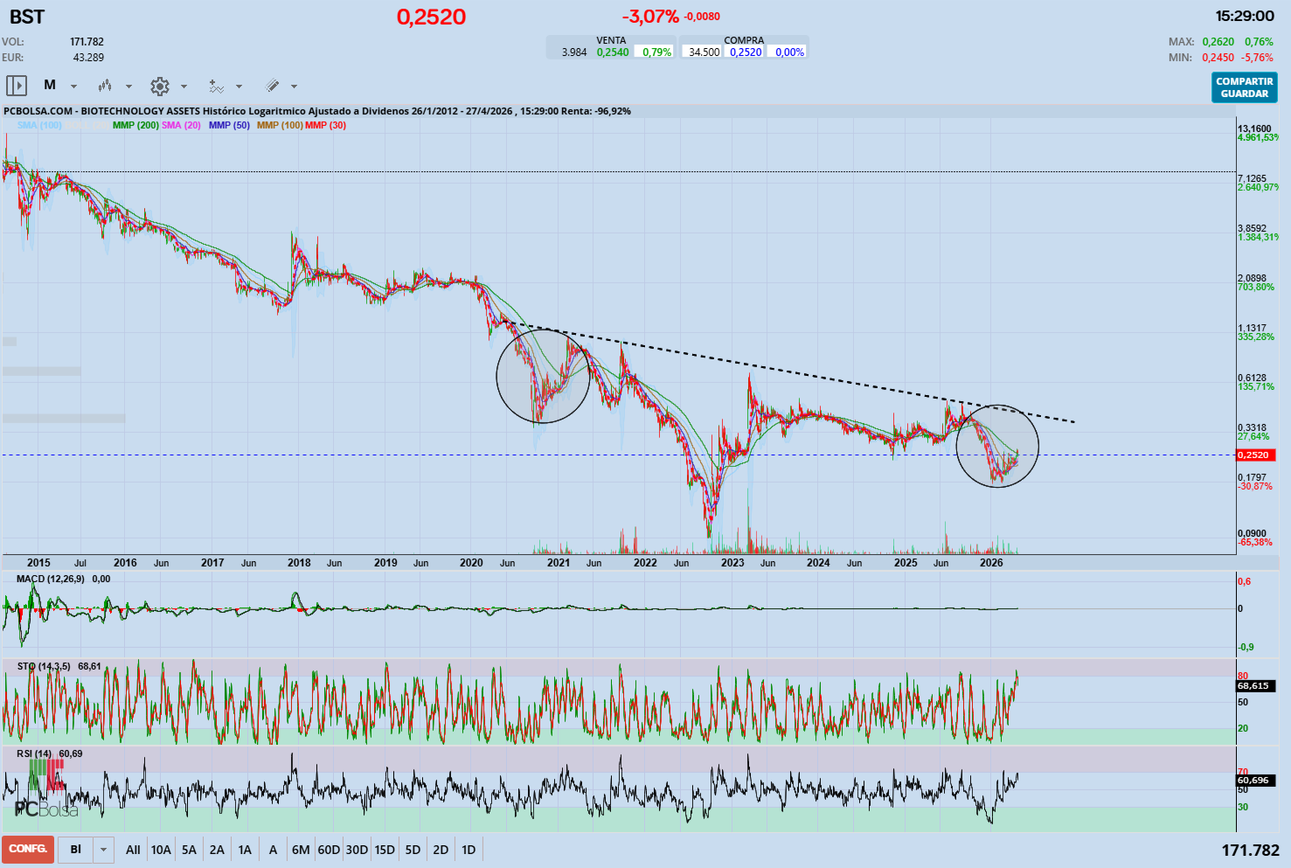
Task: Collapse the left side panel
Action: pyautogui.click(x=15, y=86)
